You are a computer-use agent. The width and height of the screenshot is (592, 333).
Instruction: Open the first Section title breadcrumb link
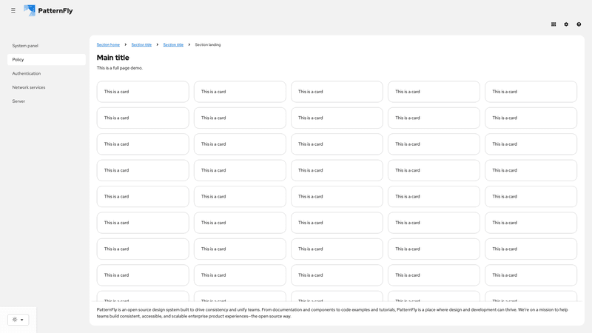tap(141, 44)
